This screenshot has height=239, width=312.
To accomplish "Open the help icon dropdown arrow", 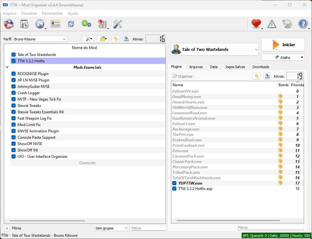I will (x=309, y=29).
